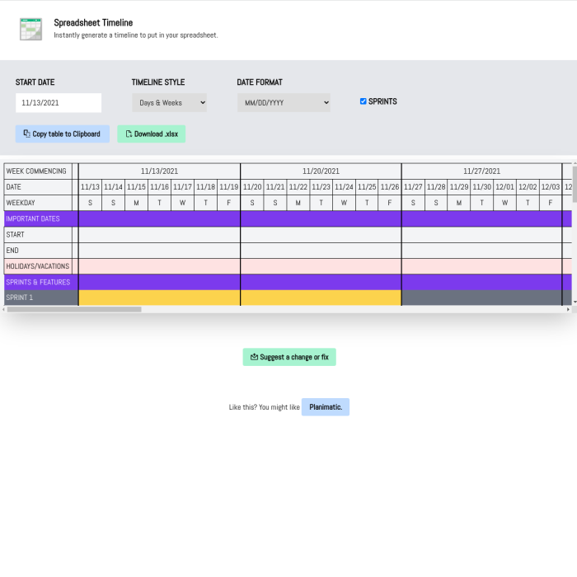Click END row cell under week 11/27/2021

coord(481,251)
